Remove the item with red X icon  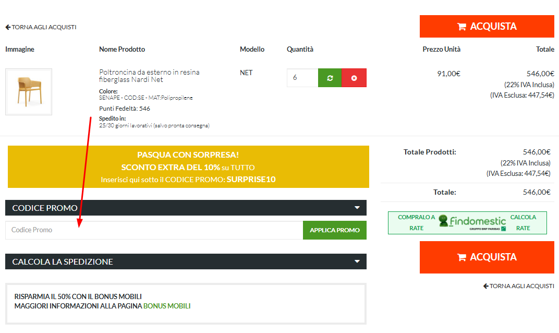(354, 78)
